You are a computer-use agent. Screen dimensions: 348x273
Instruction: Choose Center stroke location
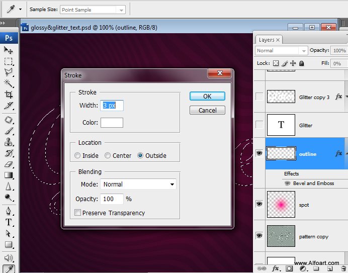pos(108,156)
